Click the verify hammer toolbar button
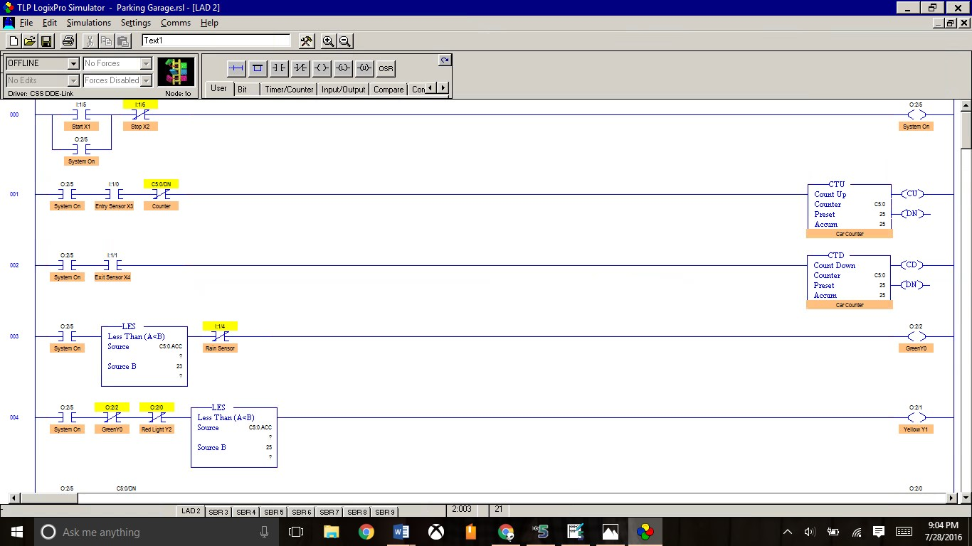Image resolution: width=972 pixels, height=546 pixels. click(x=305, y=41)
